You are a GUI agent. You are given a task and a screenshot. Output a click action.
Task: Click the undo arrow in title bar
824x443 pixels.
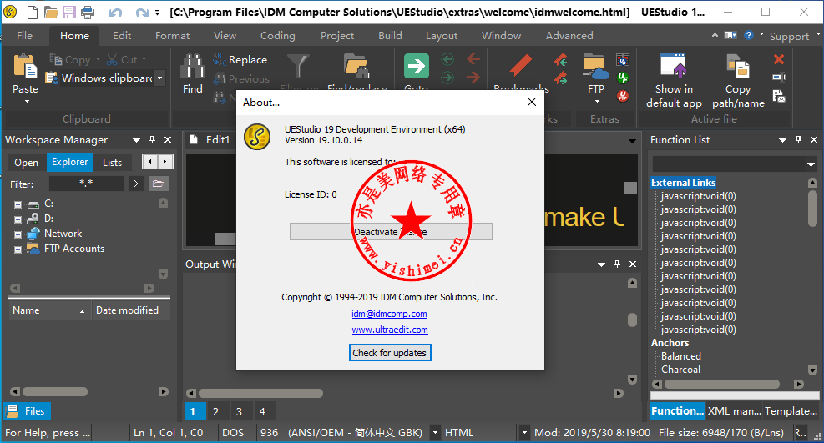[x=115, y=12]
